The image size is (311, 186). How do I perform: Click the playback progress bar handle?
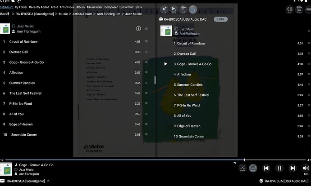[245, 159]
